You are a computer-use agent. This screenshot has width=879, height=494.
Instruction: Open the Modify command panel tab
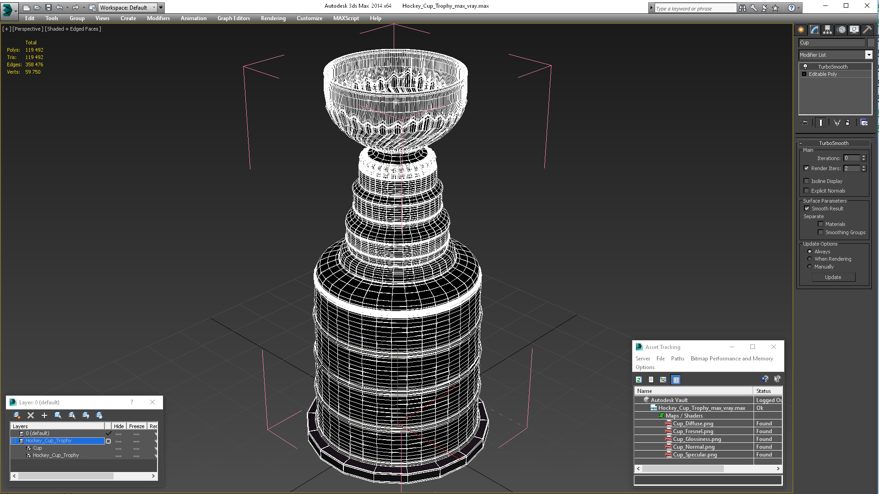814,30
